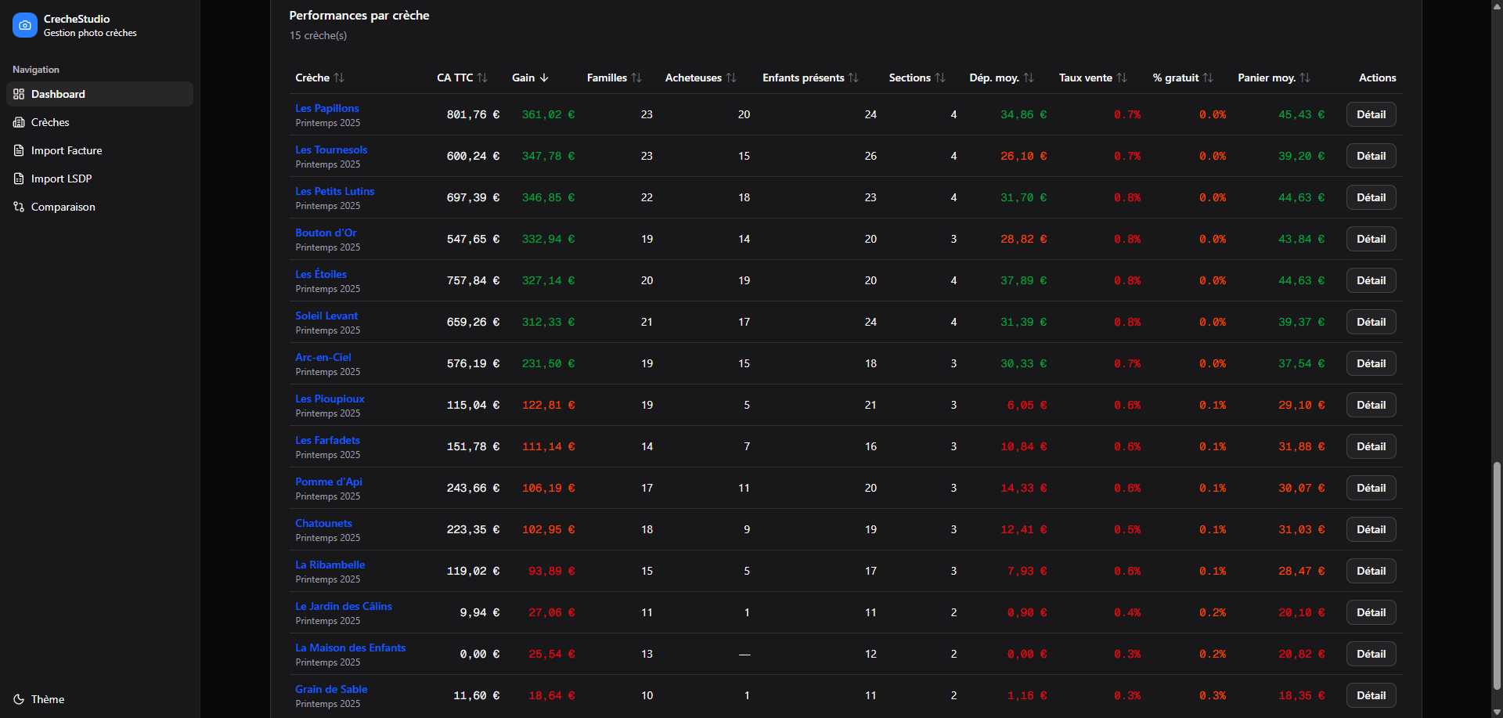Click the Dashboard grid icon in sidebar

click(19, 94)
